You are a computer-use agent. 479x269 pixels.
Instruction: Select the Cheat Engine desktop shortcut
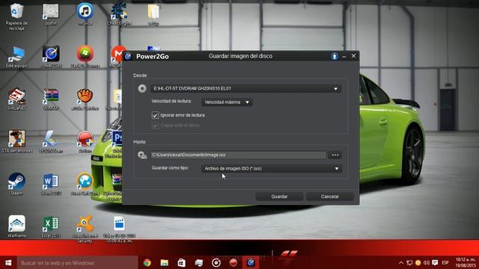pyautogui.click(x=119, y=14)
